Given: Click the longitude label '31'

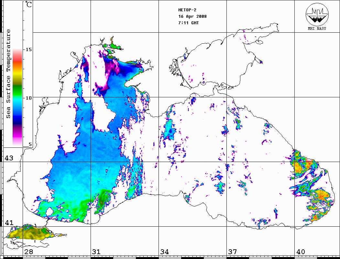Looking at the screenshot, I should pos(96,252).
